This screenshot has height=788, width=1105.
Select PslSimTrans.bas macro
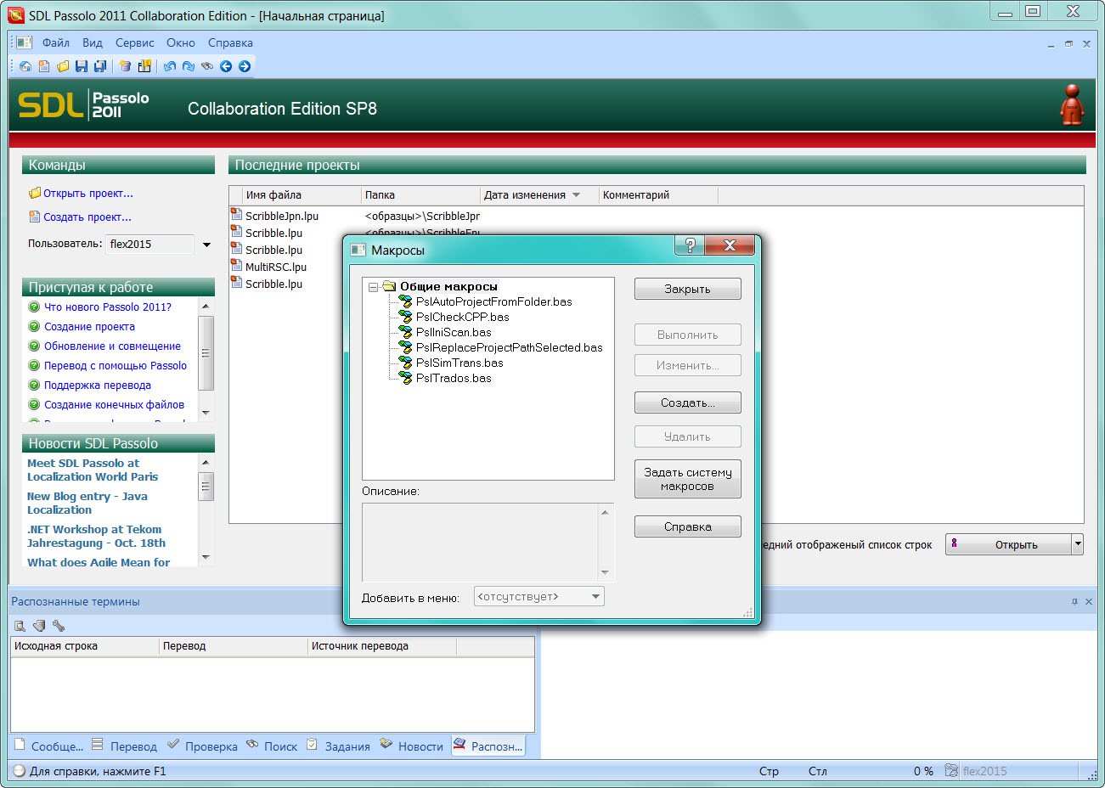pos(459,363)
